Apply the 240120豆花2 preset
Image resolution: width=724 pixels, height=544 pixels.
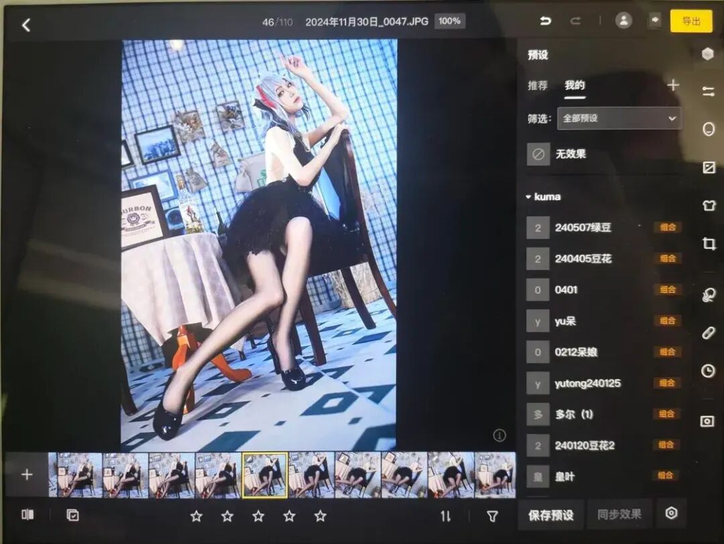pos(603,446)
